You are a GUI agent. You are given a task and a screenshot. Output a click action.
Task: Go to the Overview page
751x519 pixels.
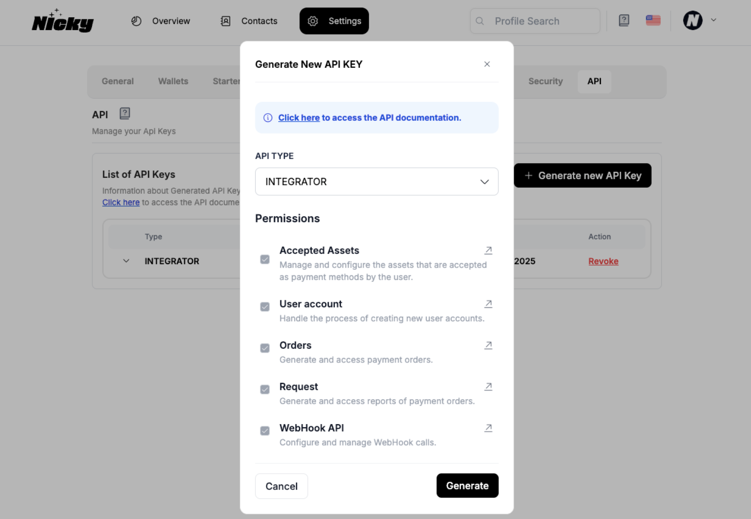[x=161, y=21]
